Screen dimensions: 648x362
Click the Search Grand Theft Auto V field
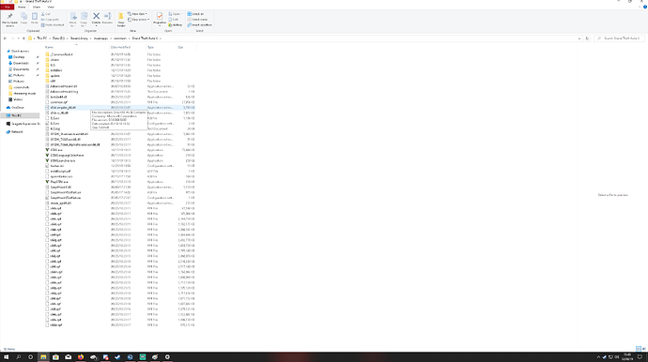coord(619,38)
